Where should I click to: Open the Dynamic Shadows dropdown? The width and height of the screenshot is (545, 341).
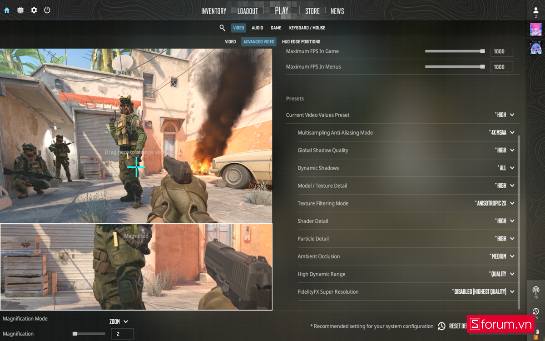506,168
